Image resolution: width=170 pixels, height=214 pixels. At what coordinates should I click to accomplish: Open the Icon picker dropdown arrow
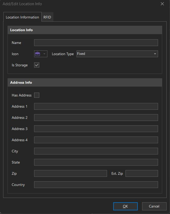tap(44, 54)
